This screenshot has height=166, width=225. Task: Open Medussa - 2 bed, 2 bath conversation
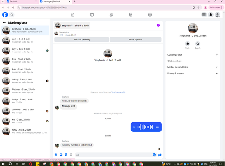pos(25,91)
